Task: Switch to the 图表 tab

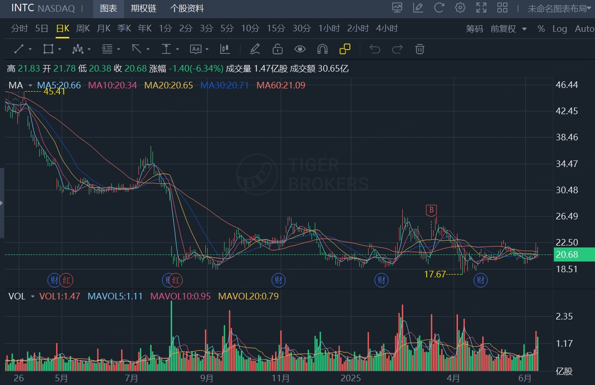Action: point(109,8)
